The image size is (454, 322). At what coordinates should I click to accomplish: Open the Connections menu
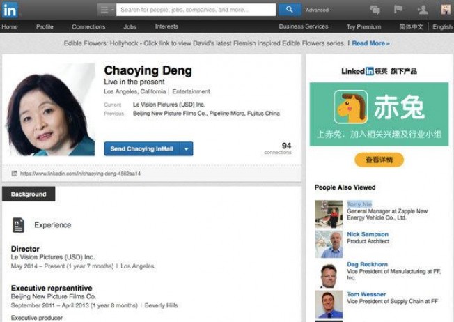tap(88, 27)
